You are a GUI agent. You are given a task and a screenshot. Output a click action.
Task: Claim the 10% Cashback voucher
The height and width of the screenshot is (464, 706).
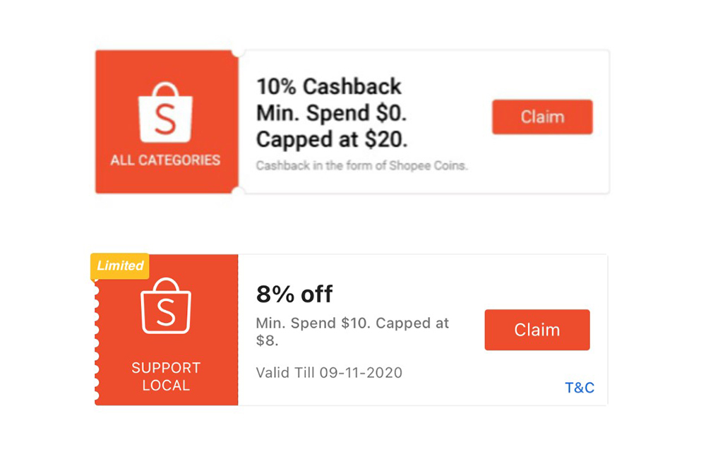point(542,117)
